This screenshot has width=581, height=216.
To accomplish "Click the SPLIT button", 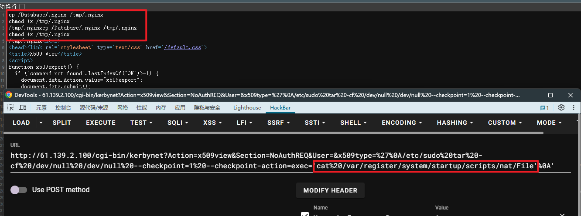I will tap(62, 123).
